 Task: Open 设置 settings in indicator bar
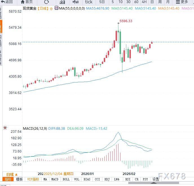tap(155, 179)
